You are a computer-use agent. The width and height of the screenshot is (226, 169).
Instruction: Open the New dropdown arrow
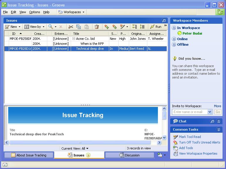pyautogui.click(x=19, y=27)
